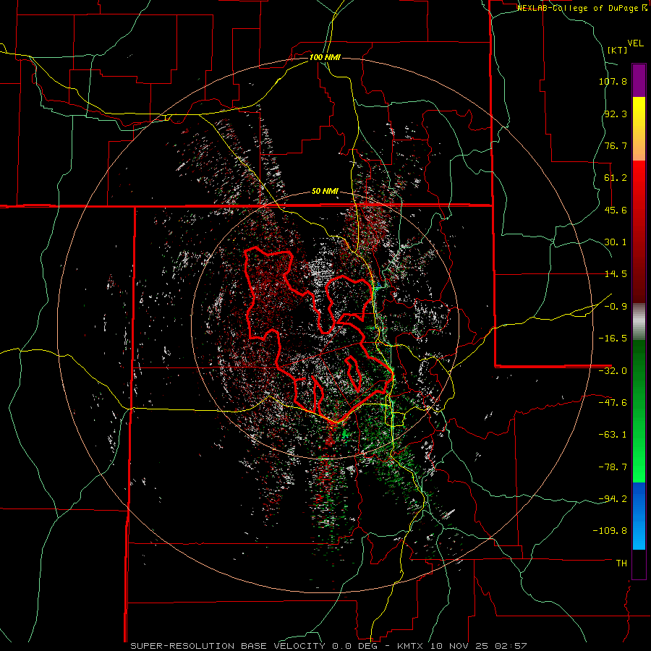The image size is (651, 651).
Task: Click the "VEL" legend title
Action: click(635, 43)
